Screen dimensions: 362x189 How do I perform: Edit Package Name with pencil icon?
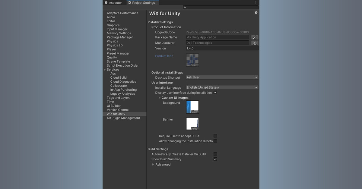click(255, 37)
